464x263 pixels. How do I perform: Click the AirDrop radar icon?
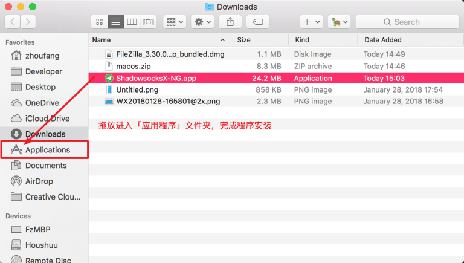pyautogui.click(x=16, y=181)
